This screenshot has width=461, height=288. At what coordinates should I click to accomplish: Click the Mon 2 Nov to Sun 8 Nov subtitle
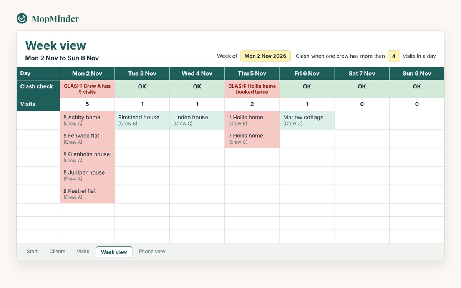click(x=62, y=58)
